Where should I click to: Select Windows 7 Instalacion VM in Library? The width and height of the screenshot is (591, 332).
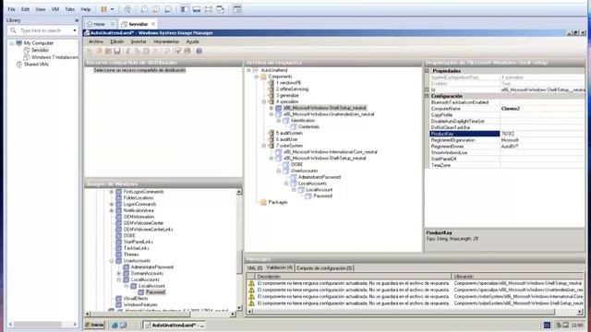[54, 57]
